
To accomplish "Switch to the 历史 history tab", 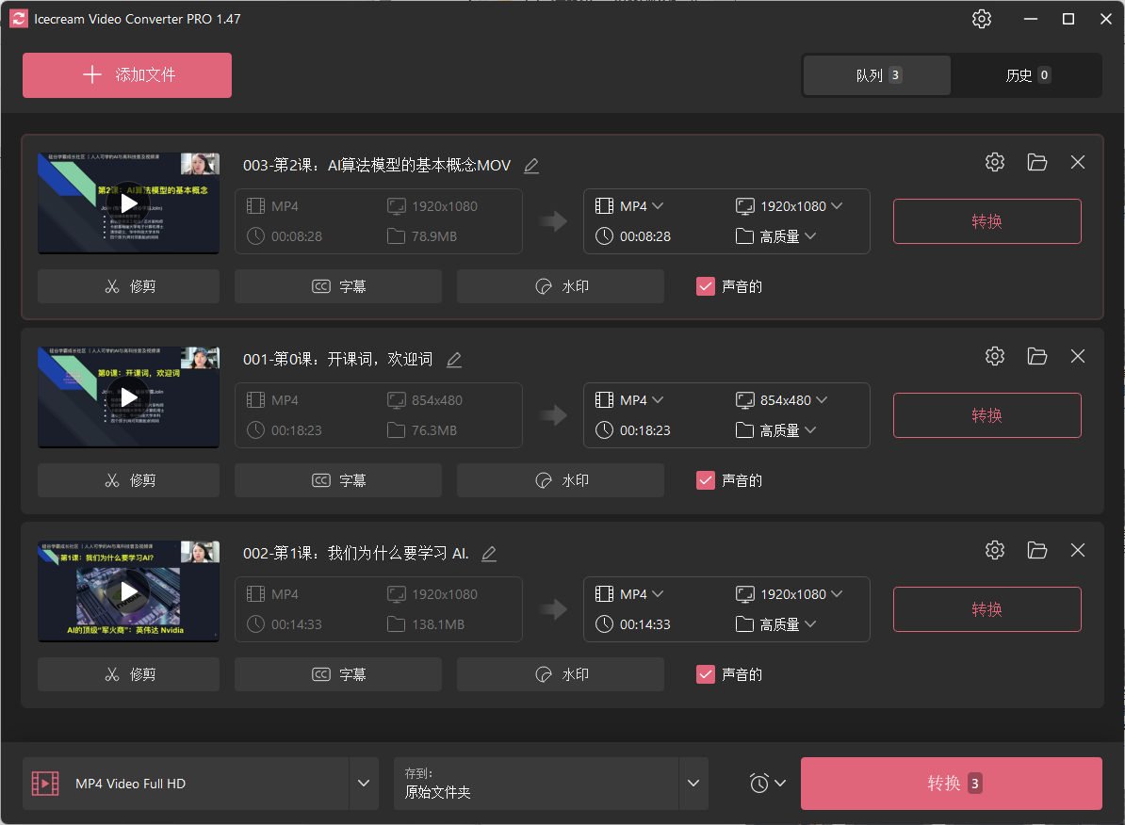I will pos(1026,75).
